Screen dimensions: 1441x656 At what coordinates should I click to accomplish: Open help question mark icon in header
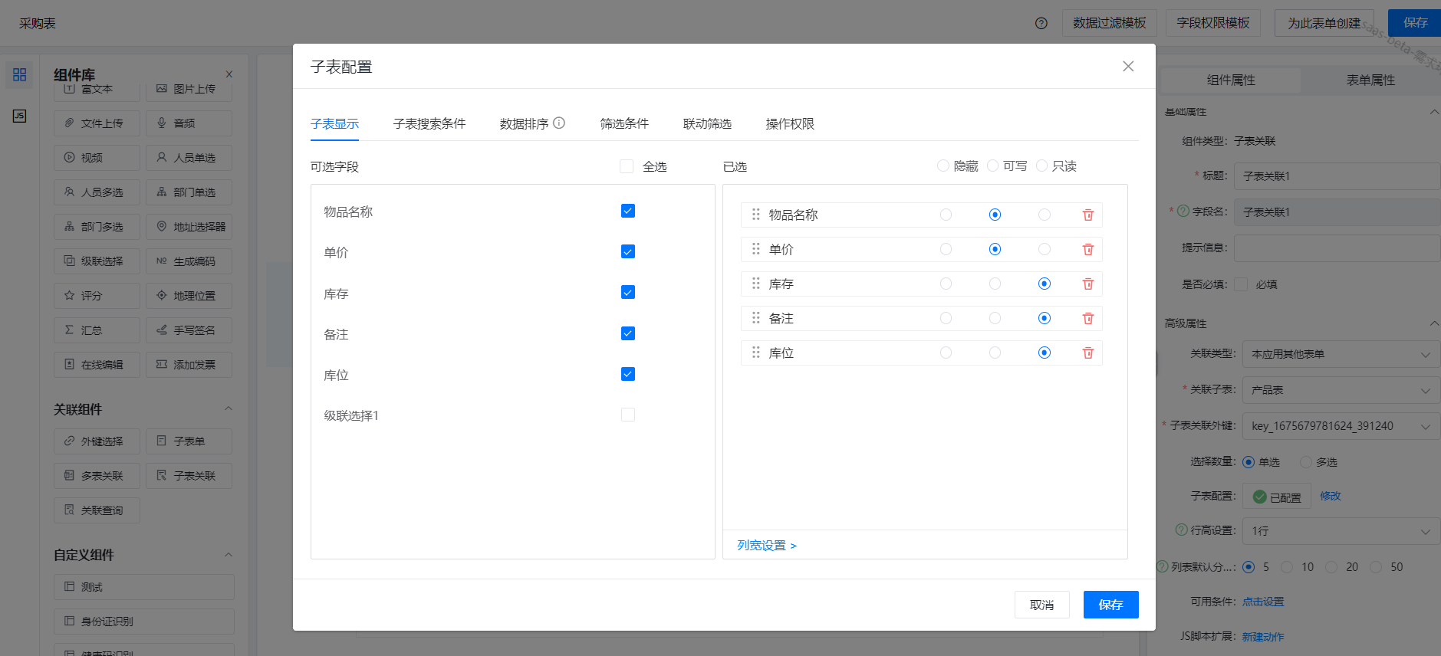tap(1041, 23)
